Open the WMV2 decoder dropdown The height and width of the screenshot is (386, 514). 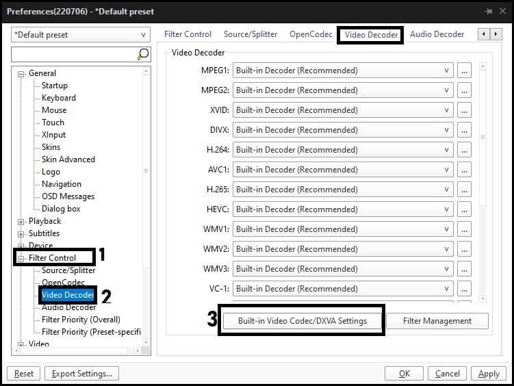click(343, 249)
